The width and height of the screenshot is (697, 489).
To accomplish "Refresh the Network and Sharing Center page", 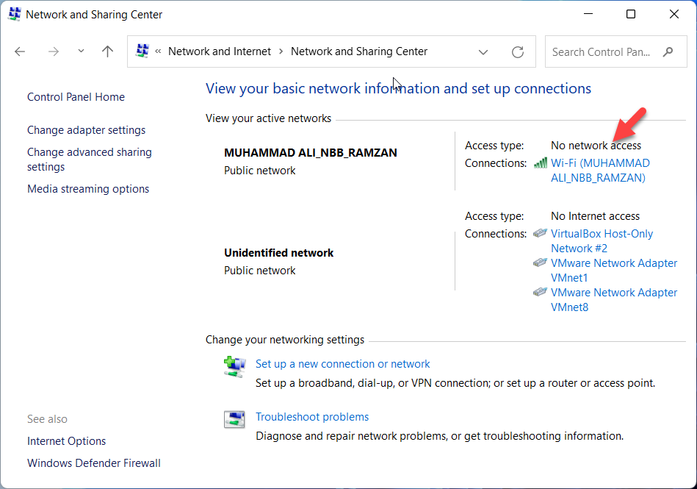I will point(517,51).
